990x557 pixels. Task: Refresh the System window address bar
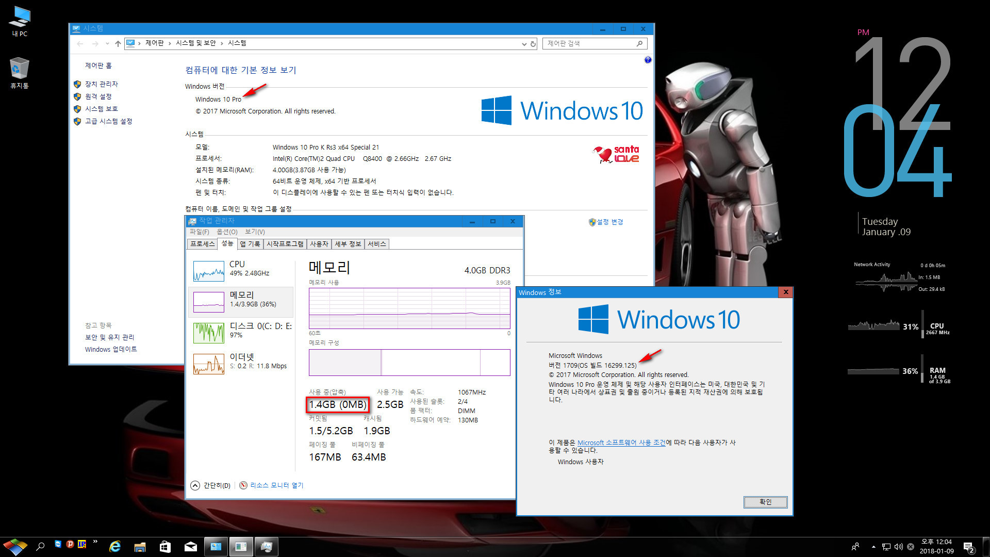[533, 44]
